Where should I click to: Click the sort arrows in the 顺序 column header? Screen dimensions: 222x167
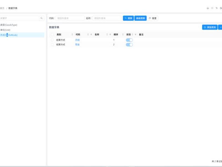[123, 35]
